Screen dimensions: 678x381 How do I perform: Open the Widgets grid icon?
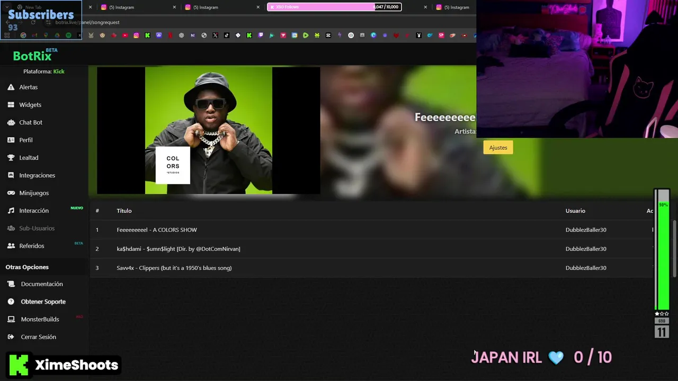11,105
